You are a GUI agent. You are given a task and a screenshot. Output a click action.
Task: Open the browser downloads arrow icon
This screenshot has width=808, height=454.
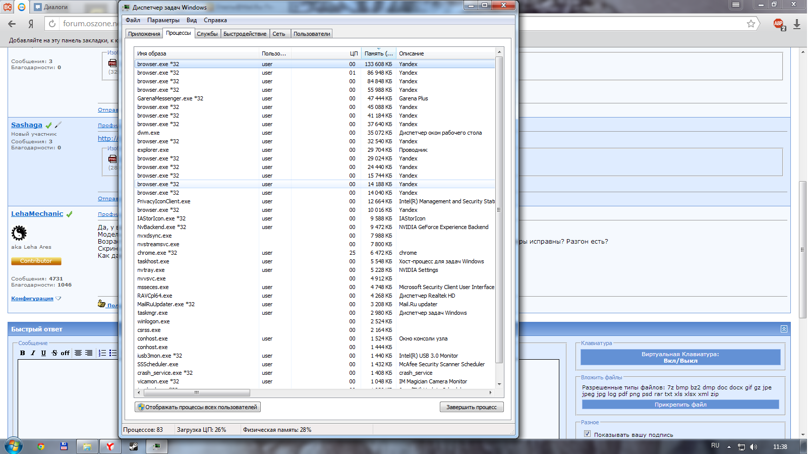click(797, 24)
